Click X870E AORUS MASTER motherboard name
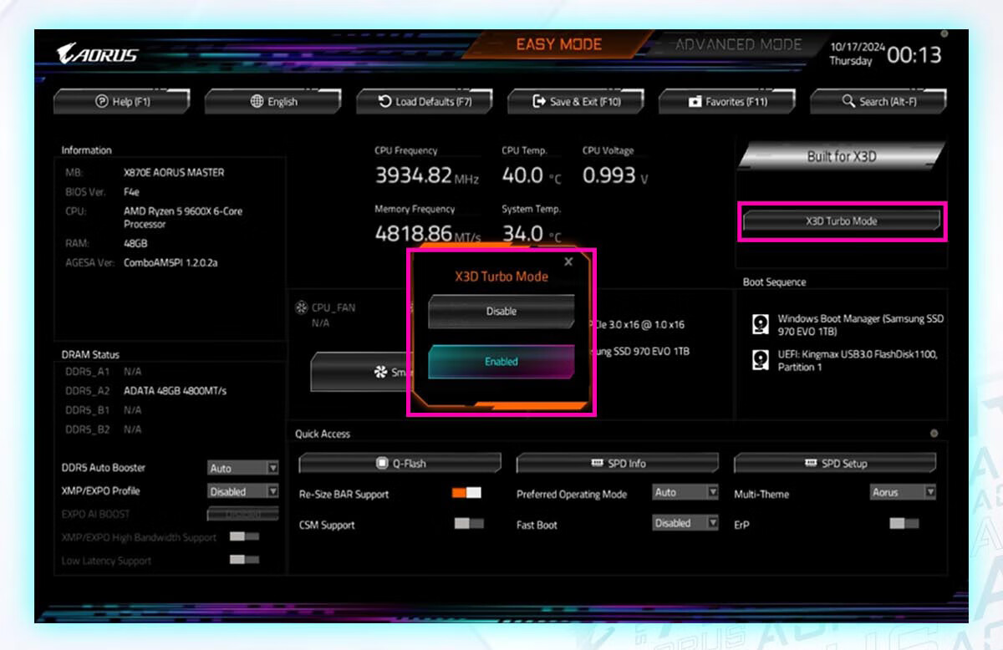This screenshot has height=650, width=1003. tap(174, 172)
